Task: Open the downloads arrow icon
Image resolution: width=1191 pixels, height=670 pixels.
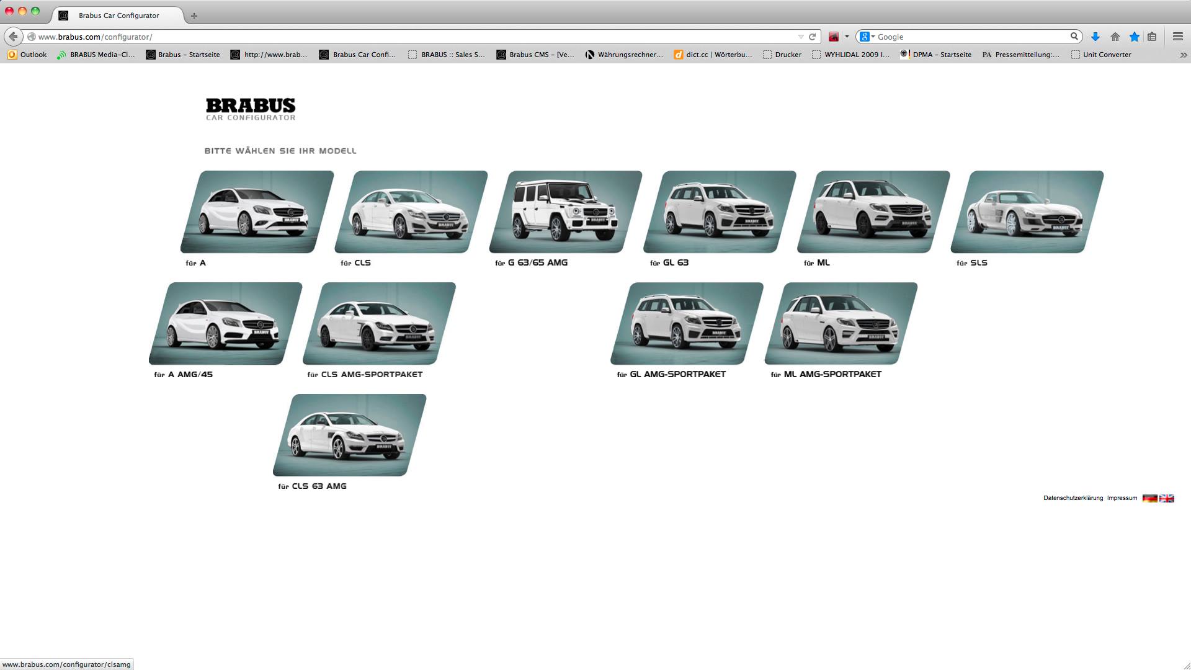Action: [1095, 37]
